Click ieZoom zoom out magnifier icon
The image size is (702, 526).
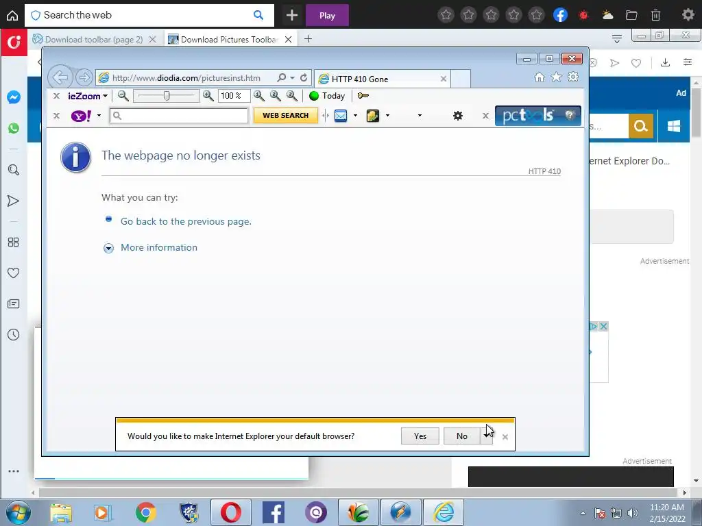click(x=123, y=96)
